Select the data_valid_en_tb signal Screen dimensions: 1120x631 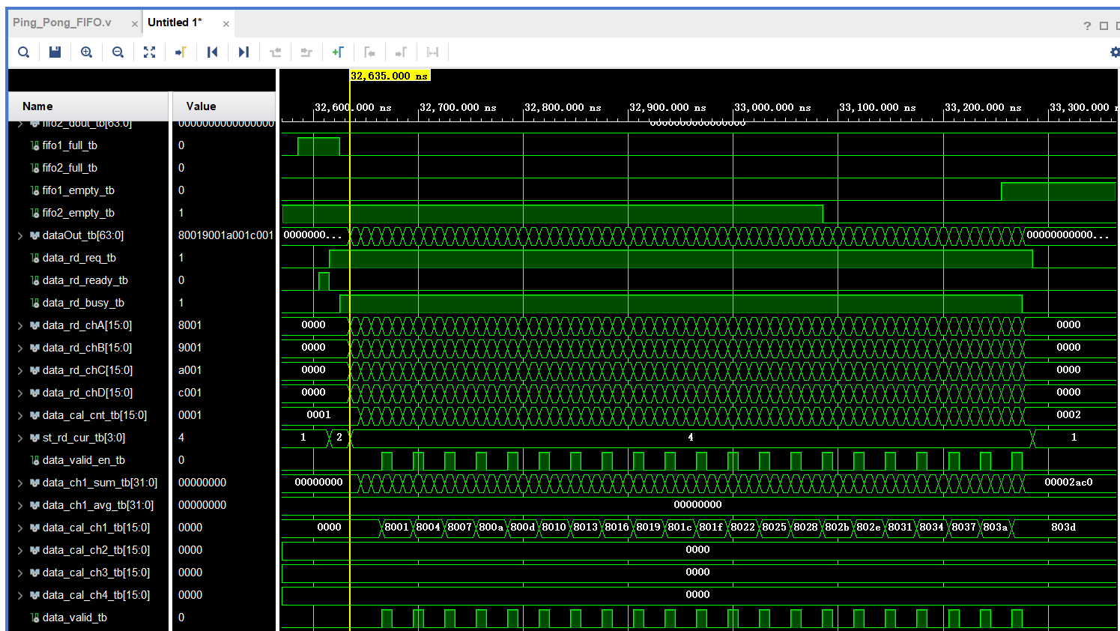coord(84,460)
